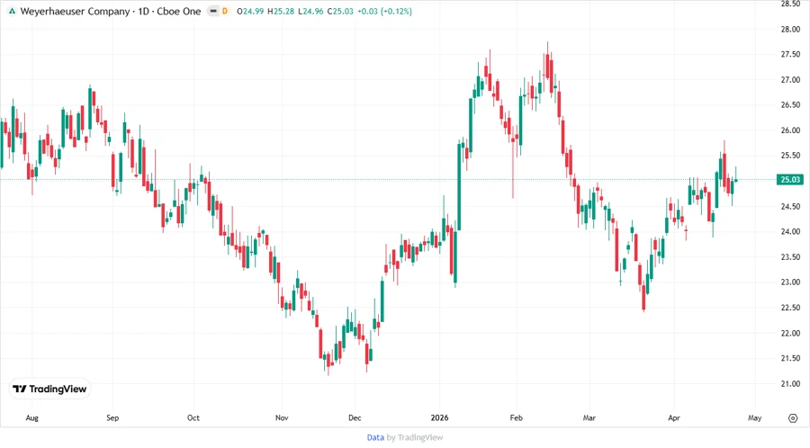Click the low value L24.96
This screenshot has height=448, width=810.
click(310, 11)
